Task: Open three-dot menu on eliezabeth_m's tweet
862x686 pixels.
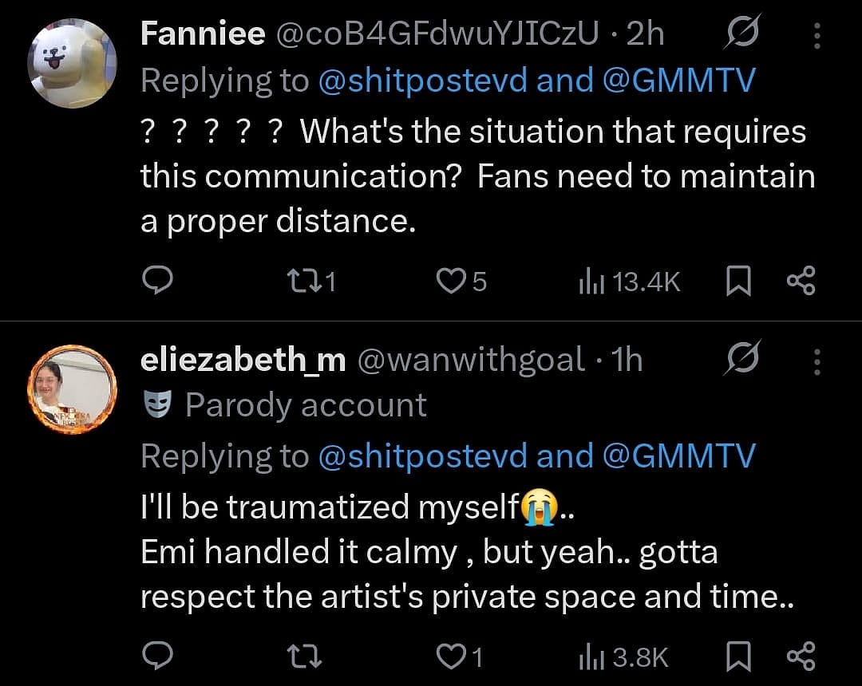Action: (x=817, y=361)
